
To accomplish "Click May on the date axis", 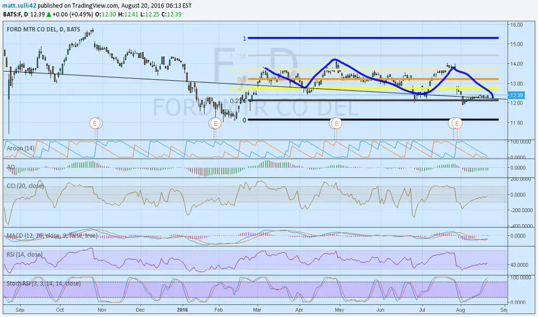I will [x=339, y=310].
